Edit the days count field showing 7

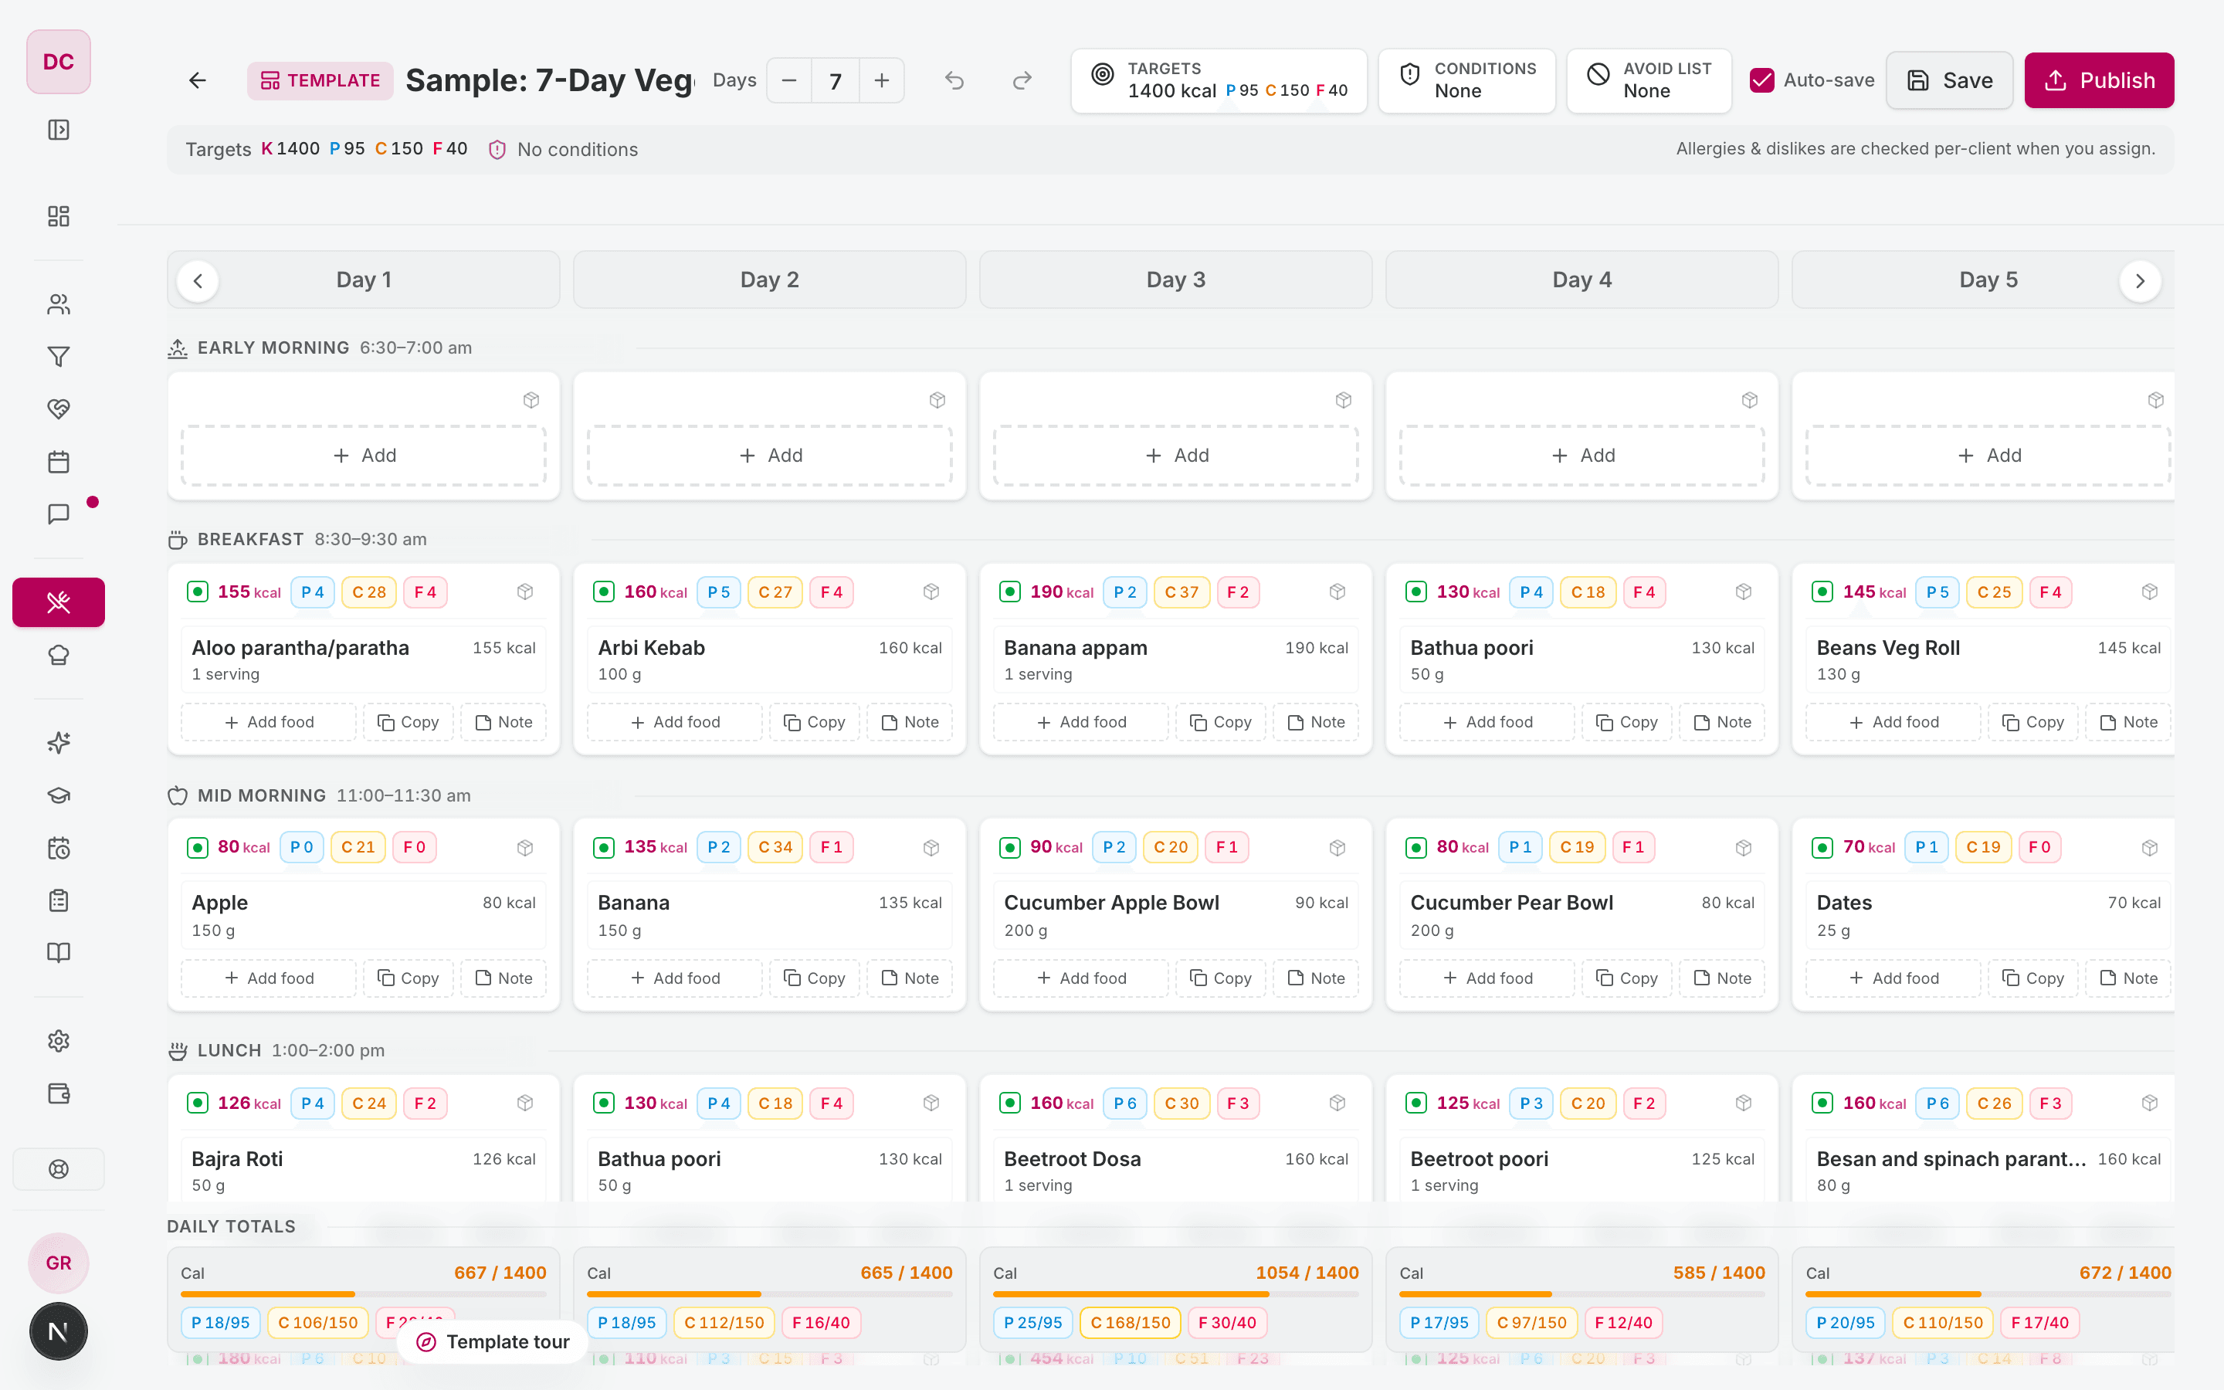[836, 81]
